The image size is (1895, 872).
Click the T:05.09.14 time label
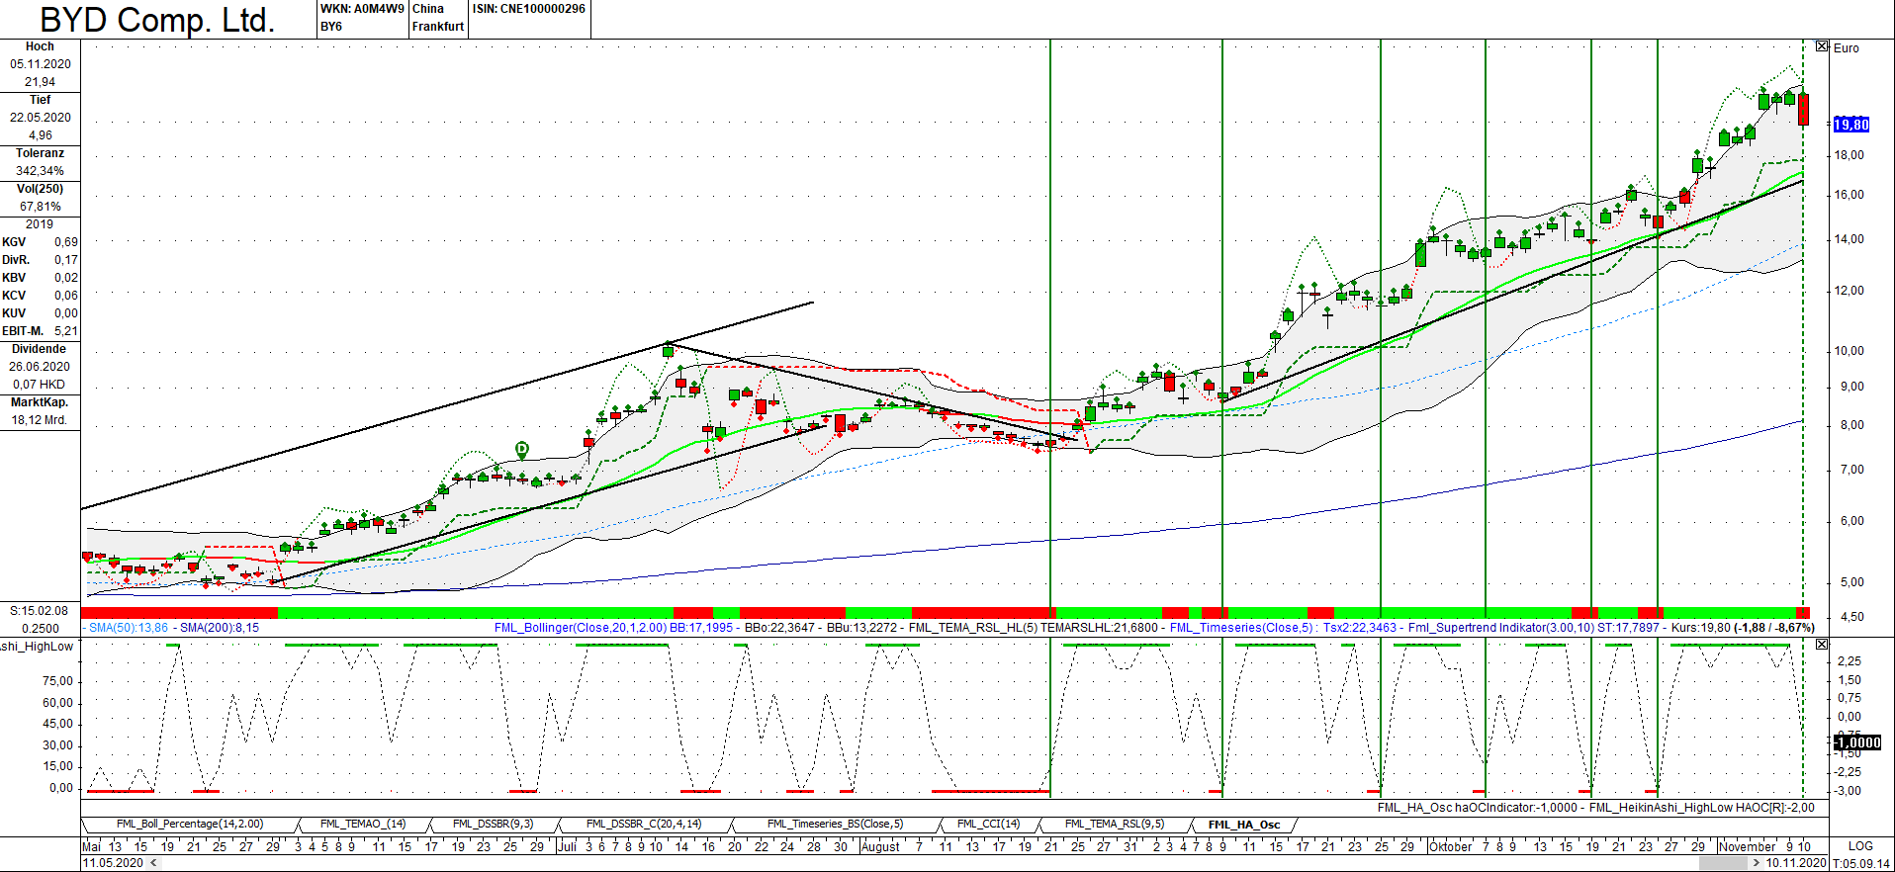click(x=1861, y=863)
